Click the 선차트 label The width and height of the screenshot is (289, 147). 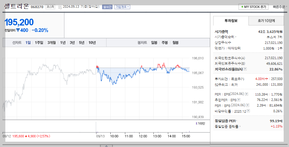[x=17, y=43]
